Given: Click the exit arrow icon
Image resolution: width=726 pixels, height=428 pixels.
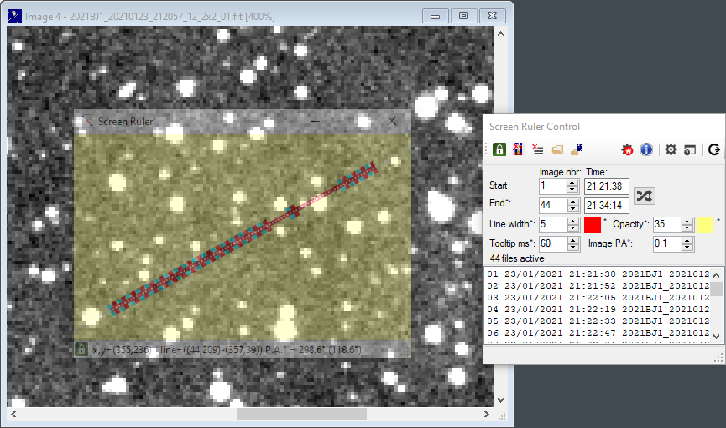Looking at the screenshot, I should point(714,149).
